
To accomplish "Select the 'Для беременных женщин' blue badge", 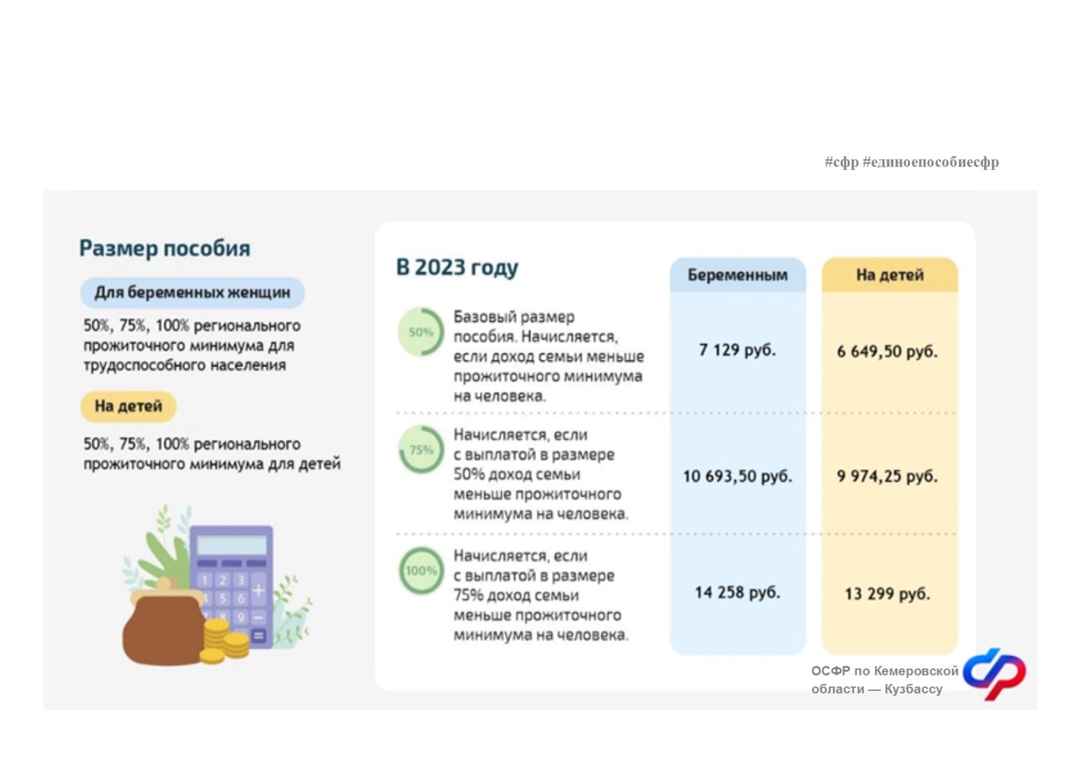I will (x=192, y=292).
